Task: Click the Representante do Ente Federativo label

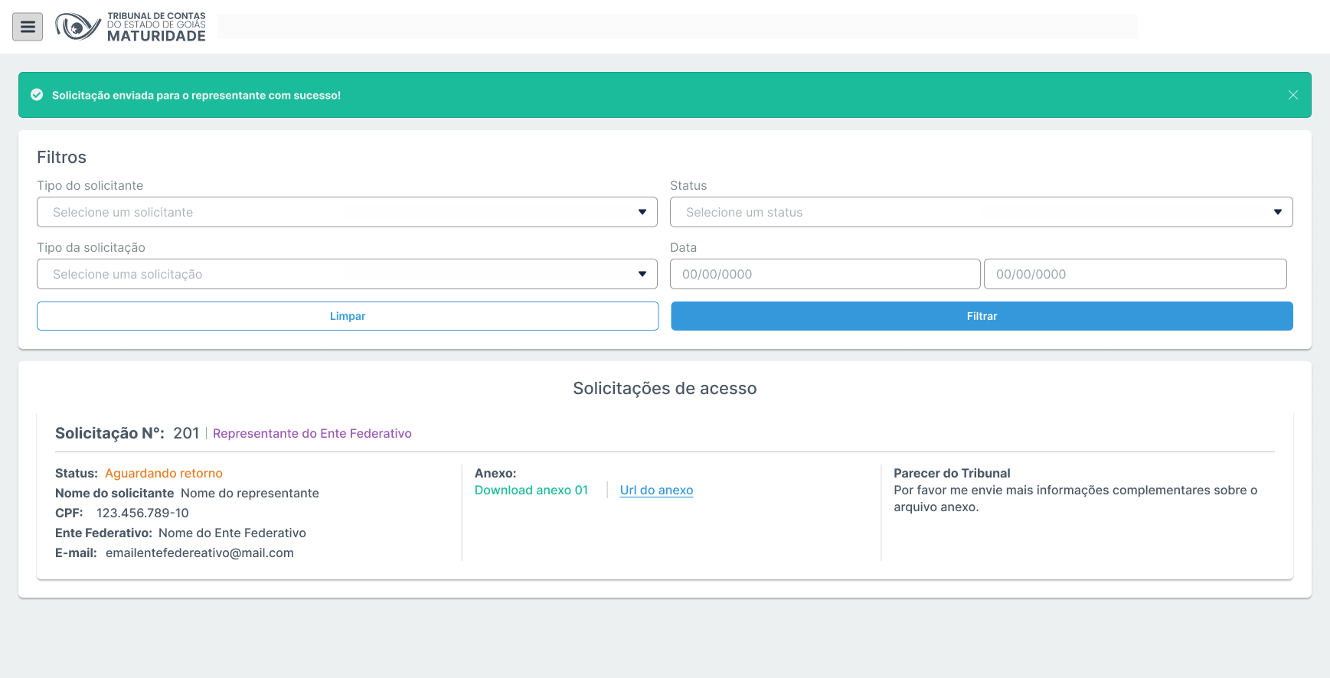Action: 312,433
